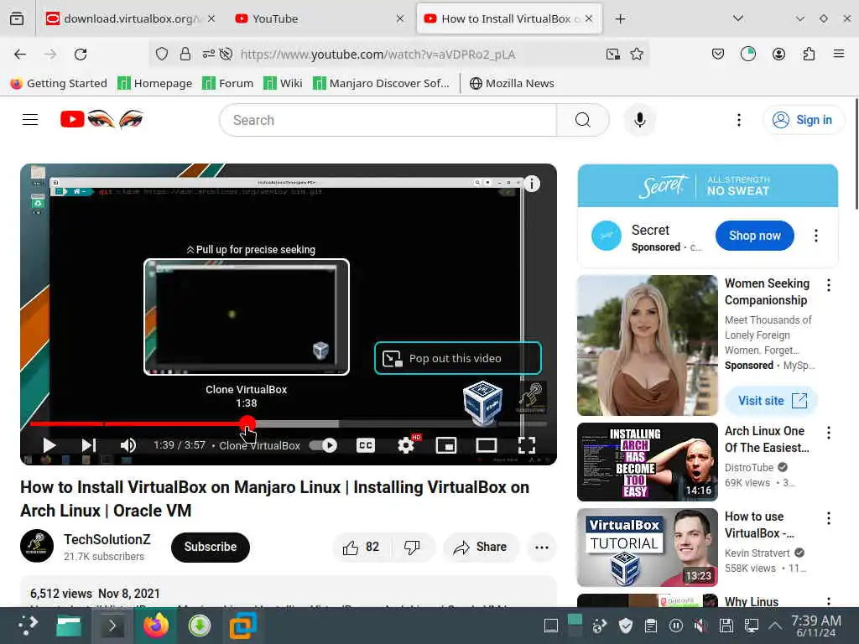Open Picture-in-Picture from address bar
This screenshot has width=859, height=644.
tap(612, 54)
